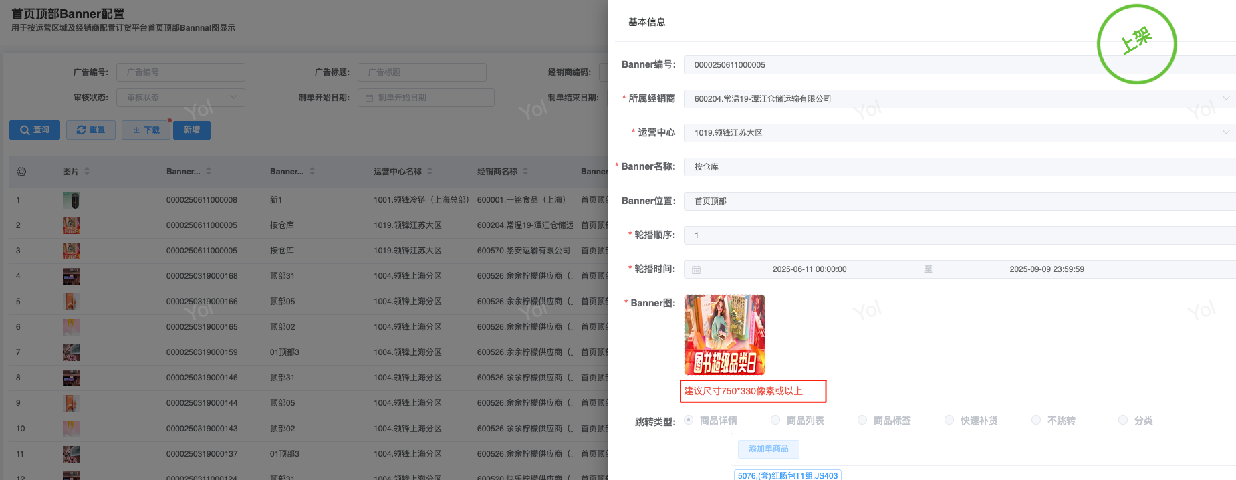Sort by the 图片 column arrows
1236x480 pixels.
click(x=87, y=172)
